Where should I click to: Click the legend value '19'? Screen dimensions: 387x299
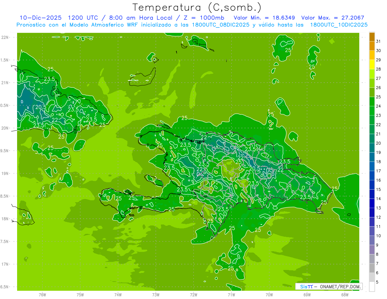point(379,152)
